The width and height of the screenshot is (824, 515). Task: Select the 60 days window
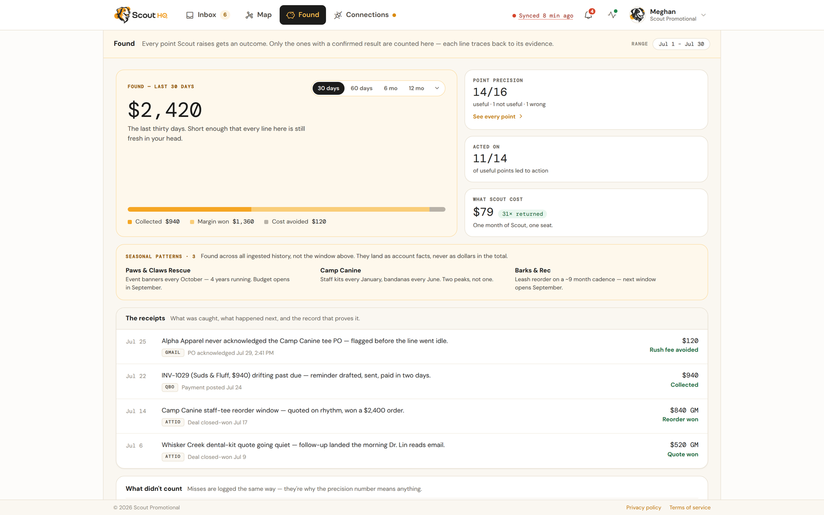click(362, 88)
